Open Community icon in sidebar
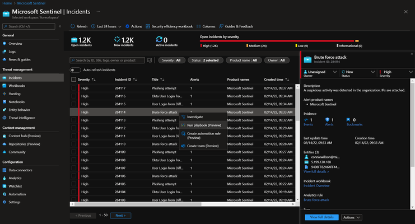This screenshot has height=224, width=415. click(4, 152)
